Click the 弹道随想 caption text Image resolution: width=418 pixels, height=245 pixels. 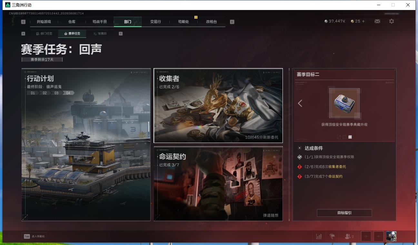point(271,215)
